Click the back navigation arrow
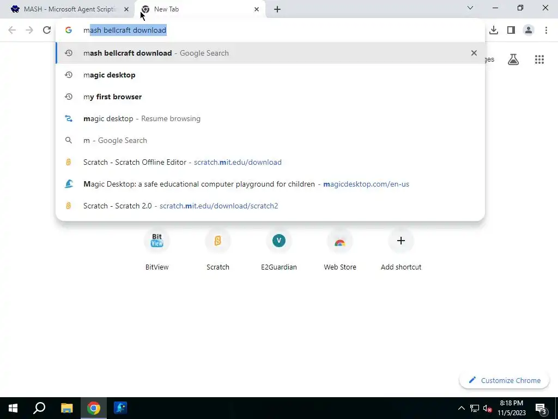This screenshot has height=419, width=558. pyautogui.click(x=12, y=30)
